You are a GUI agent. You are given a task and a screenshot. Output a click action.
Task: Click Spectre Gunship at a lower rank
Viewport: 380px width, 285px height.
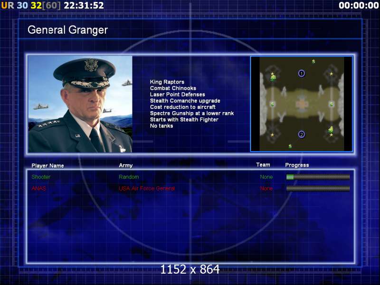pyautogui.click(x=192, y=114)
